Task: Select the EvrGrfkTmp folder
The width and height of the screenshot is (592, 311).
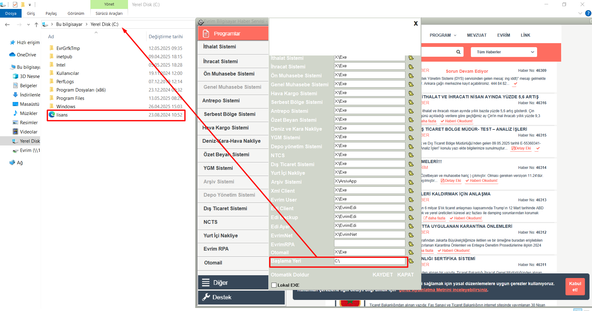Action: coord(68,48)
